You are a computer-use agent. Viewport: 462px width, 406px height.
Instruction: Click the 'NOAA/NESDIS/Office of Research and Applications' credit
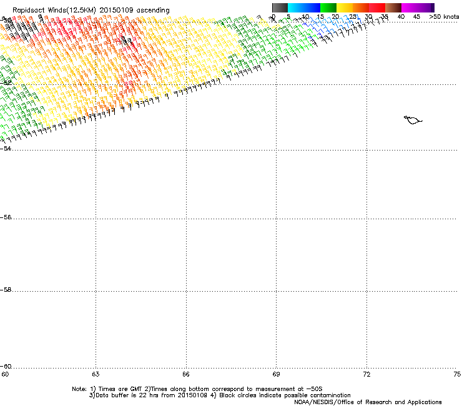coord(368,402)
